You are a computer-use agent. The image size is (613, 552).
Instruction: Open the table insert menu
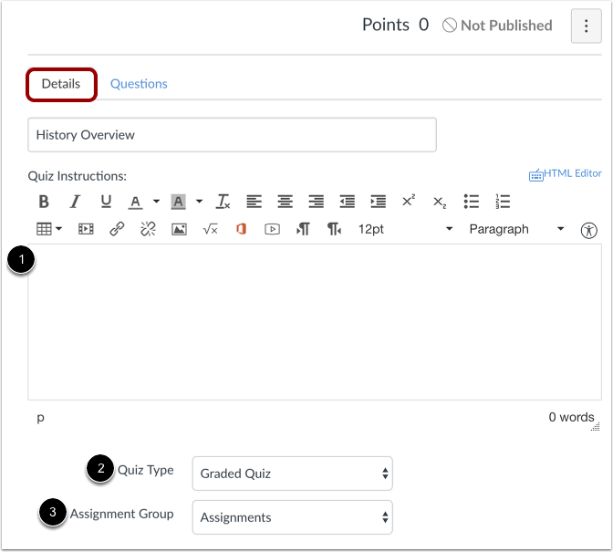point(49,229)
